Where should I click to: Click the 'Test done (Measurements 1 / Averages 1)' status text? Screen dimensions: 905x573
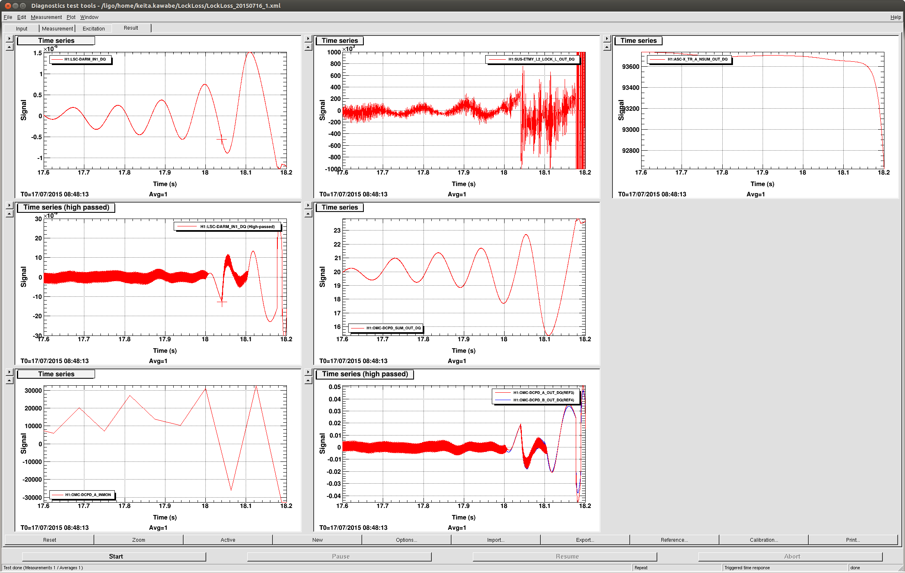point(43,568)
